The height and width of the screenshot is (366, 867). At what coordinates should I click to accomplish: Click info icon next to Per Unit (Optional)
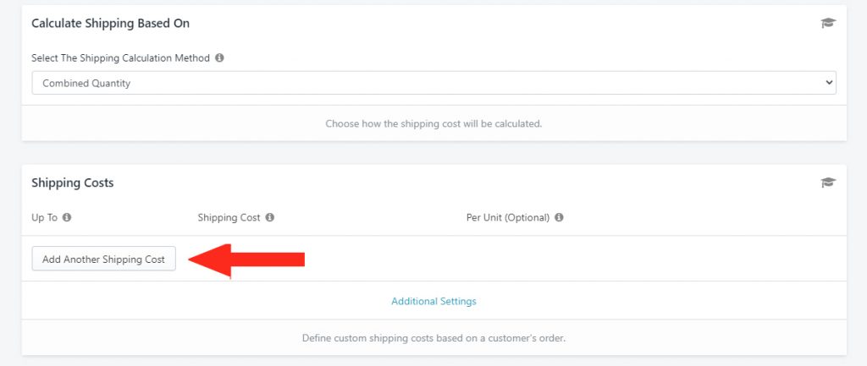pyautogui.click(x=559, y=217)
